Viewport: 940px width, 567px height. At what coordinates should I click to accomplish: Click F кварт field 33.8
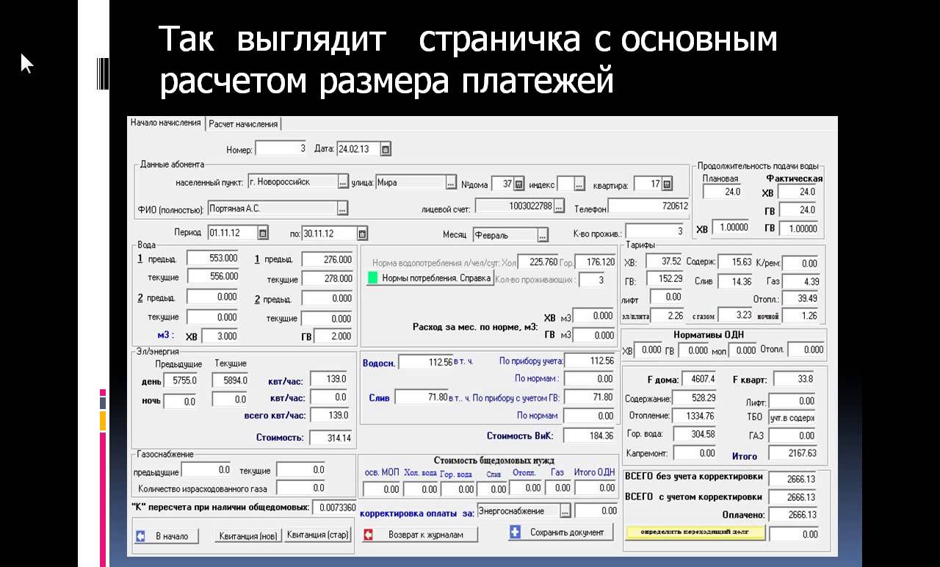[795, 380]
